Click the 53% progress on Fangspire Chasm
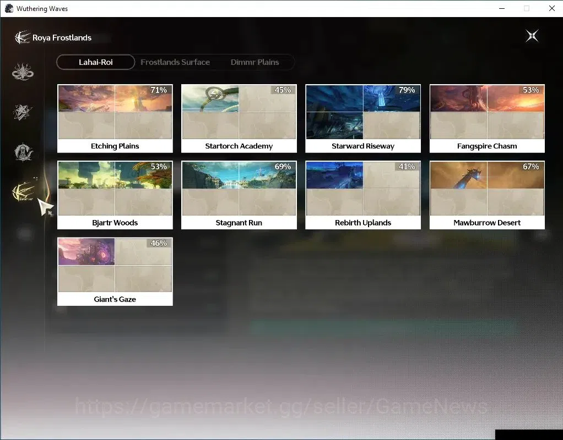This screenshot has height=440, width=563. (530, 90)
